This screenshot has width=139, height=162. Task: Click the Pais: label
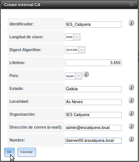click(x=14, y=75)
